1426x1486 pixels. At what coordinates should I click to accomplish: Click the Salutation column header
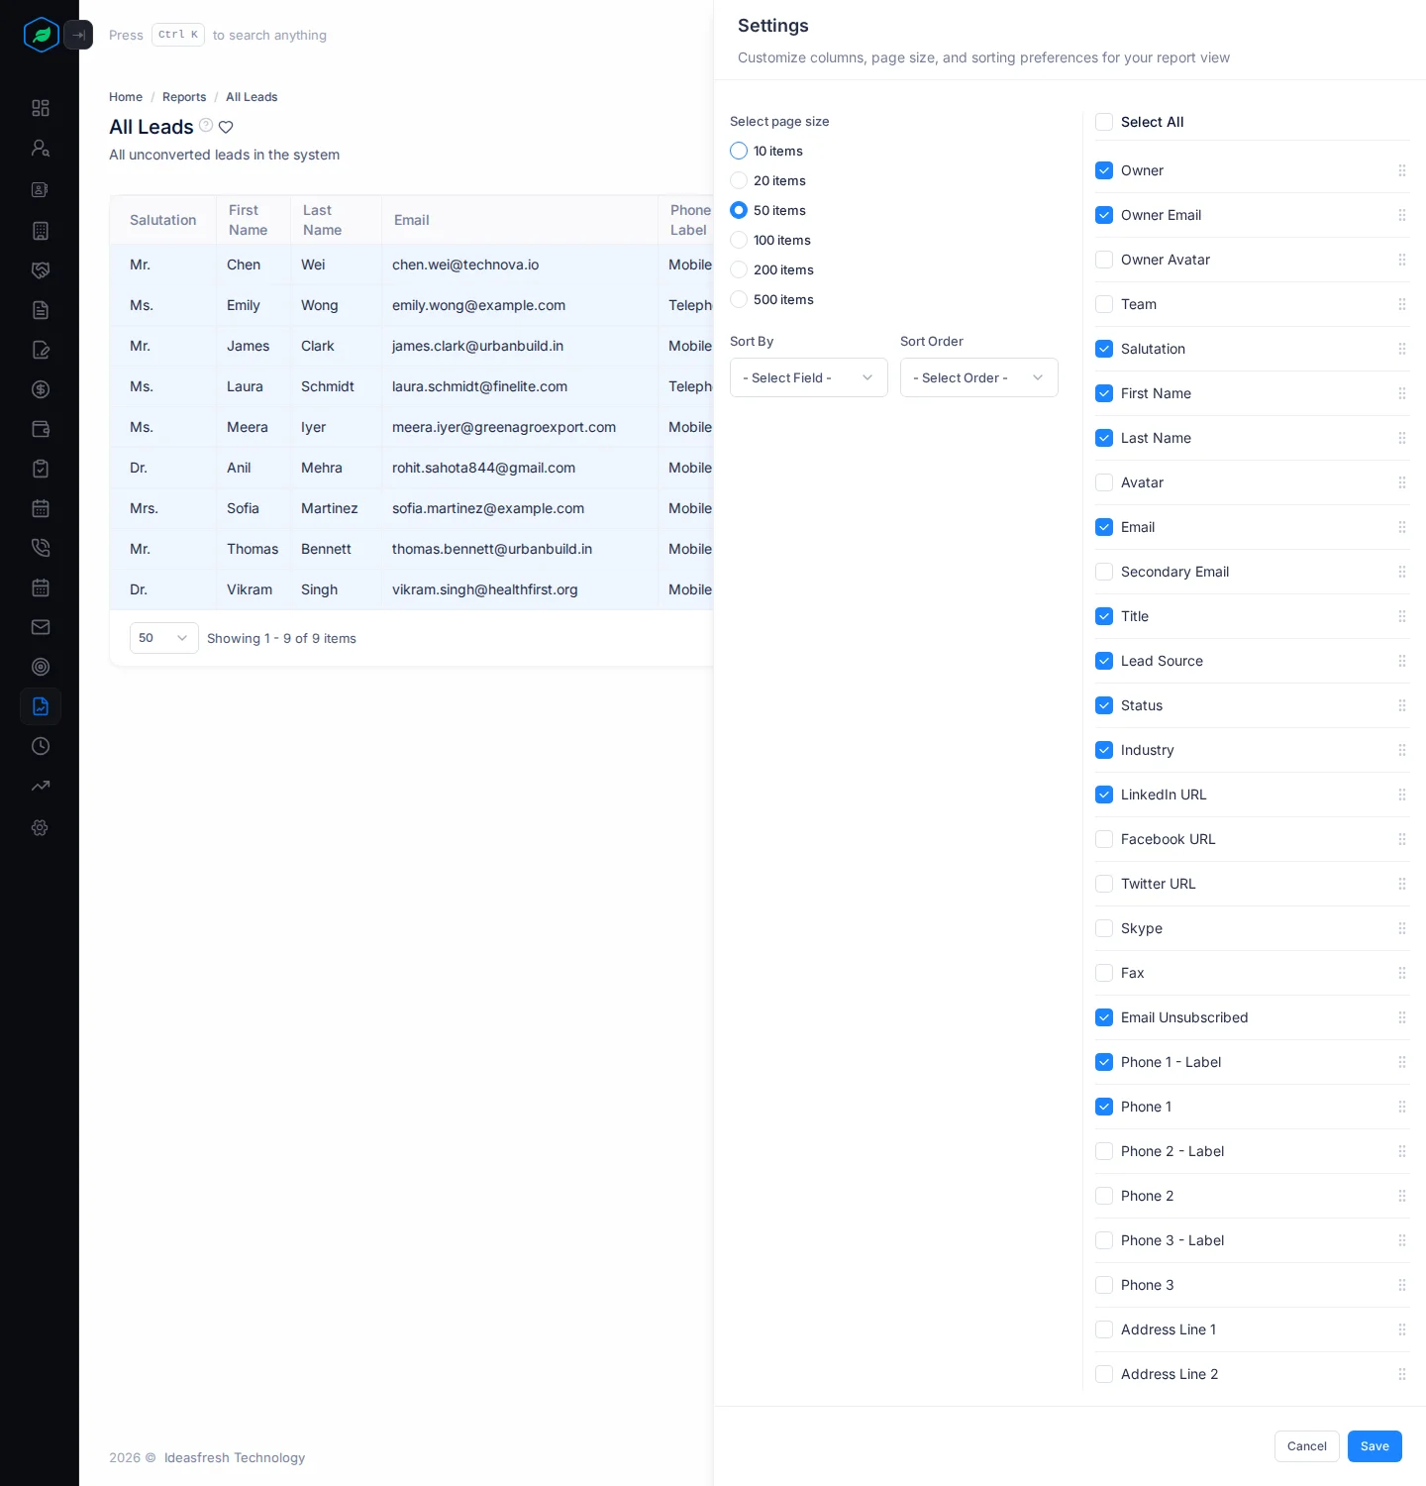(163, 220)
